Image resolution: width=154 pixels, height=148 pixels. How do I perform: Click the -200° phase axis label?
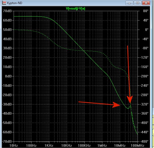144,76
